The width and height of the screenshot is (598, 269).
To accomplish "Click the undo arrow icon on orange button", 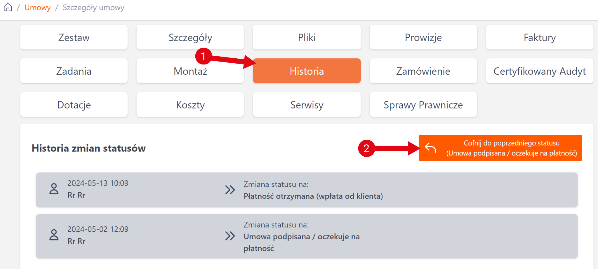I will 430,148.
